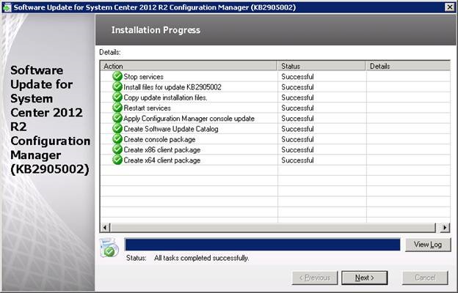Sort by the Status column header

pos(321,66)
